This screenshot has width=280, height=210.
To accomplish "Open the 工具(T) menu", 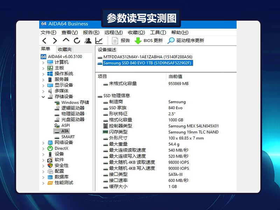I will 158,33.
